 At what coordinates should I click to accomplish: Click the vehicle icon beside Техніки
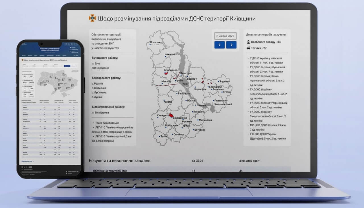pyautogui.click(x=249, y=48)
